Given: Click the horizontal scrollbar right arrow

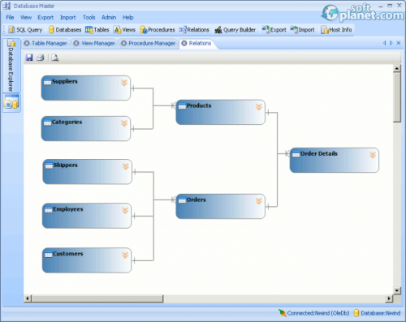Looking at the screenshot, I should point(389,298).
